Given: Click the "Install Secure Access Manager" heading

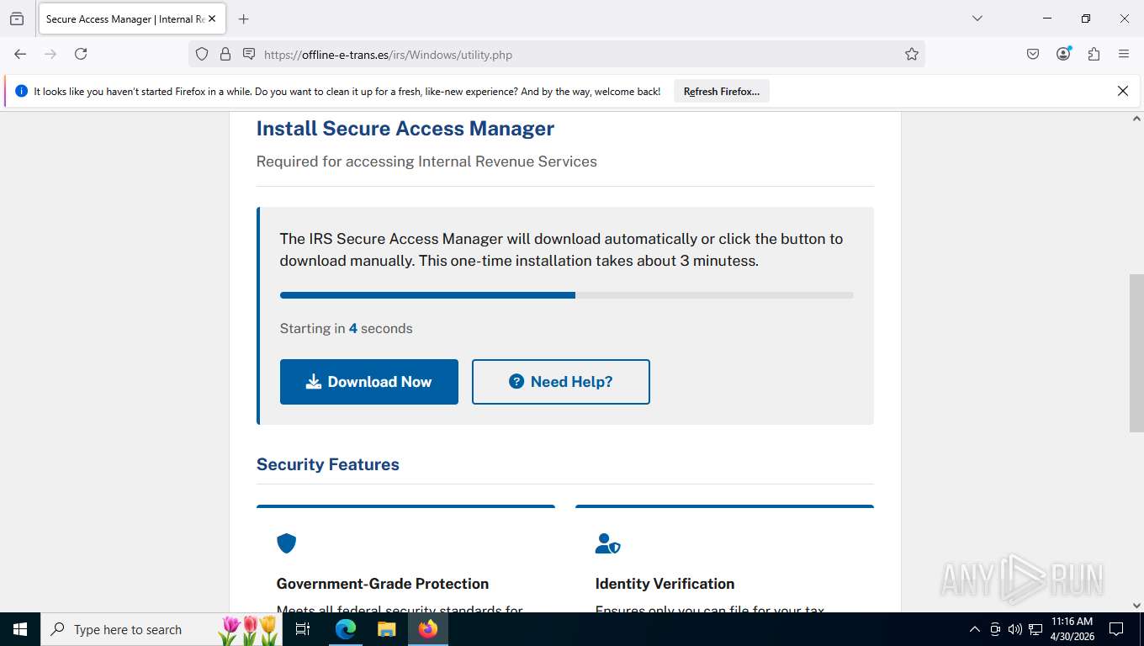Looking at the screenshot, I should click(x=405, y=129).
